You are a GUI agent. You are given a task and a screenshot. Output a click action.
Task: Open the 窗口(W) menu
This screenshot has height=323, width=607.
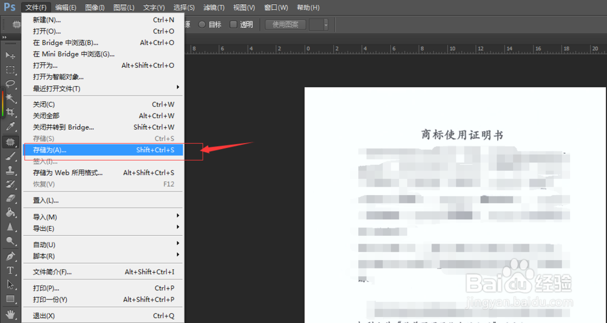point(276,7)
